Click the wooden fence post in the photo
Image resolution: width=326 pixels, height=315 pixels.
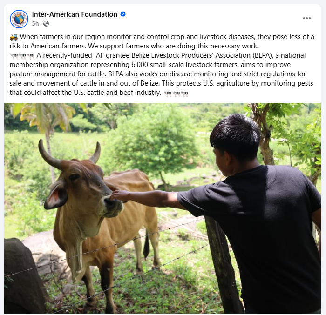(x=224, y=264)
